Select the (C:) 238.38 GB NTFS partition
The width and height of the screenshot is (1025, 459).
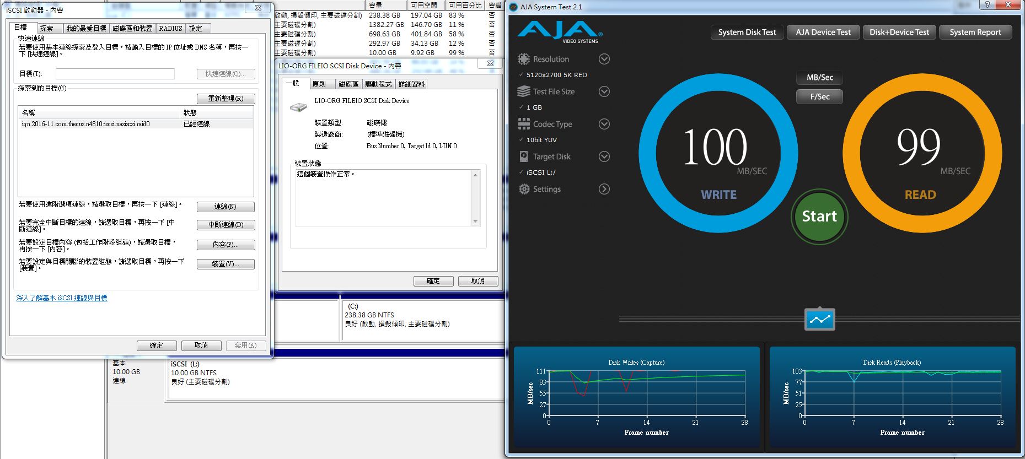click(423, 321)
